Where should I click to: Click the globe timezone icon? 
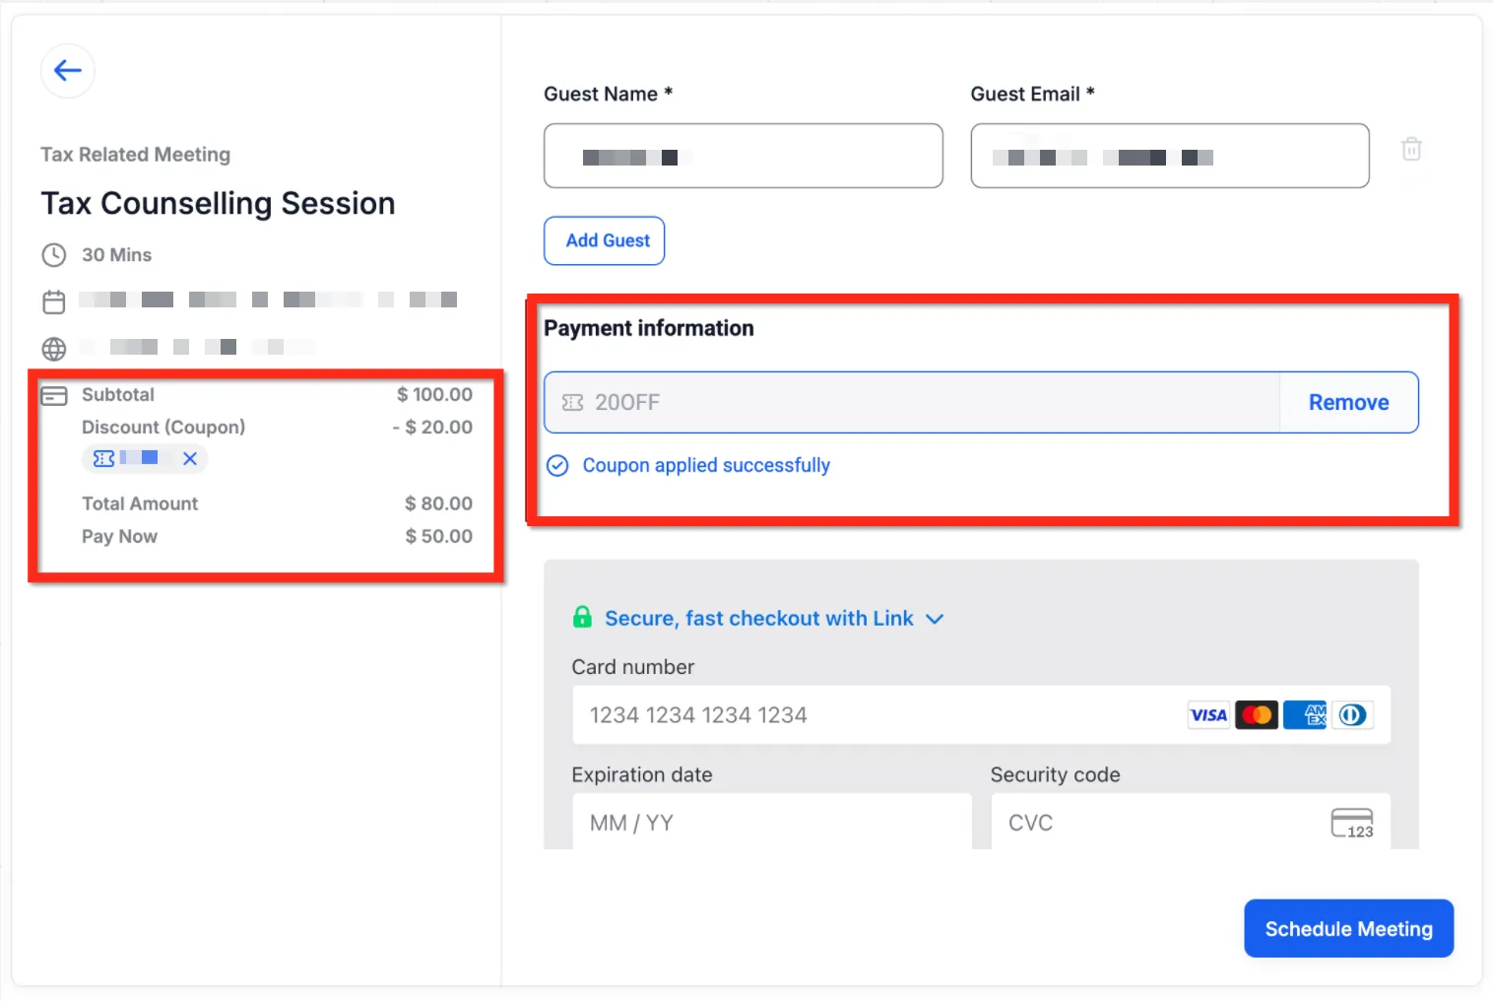point(54,349)
